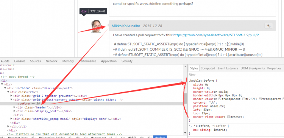The width and height of the screenshot is (284, 138).
Task: Select the ::before == $0 pseudo-element row
Action: 91,104
